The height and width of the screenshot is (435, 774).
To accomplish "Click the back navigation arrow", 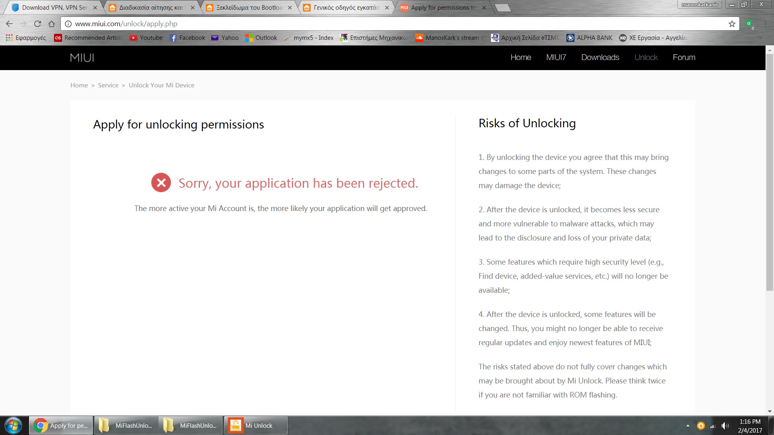I will 9,24.
